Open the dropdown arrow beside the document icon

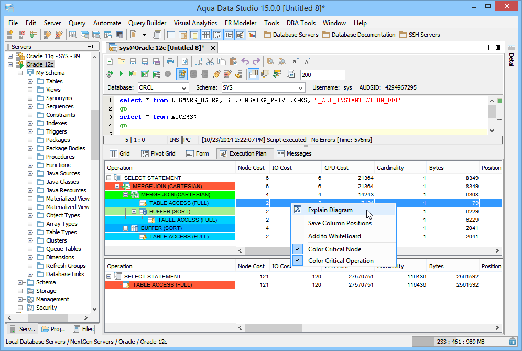[144, 35]
